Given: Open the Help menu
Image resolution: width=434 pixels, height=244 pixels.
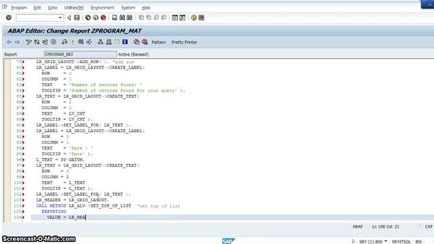Looking at the screenshot, I should click(x=146, y=7).
